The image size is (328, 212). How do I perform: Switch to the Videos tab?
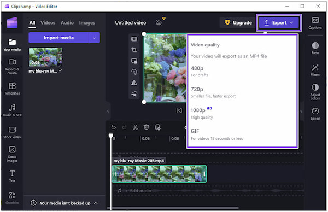click(x=48, y=23)
